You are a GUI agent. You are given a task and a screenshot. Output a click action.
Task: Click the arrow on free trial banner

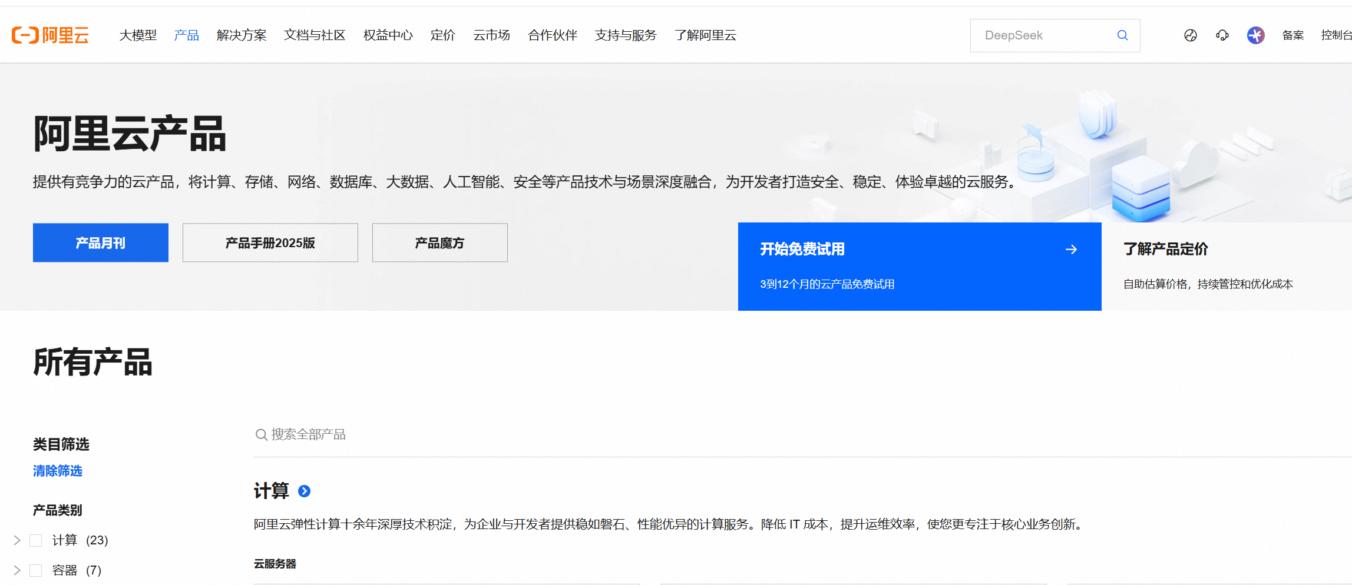(x=1071, y=250)
